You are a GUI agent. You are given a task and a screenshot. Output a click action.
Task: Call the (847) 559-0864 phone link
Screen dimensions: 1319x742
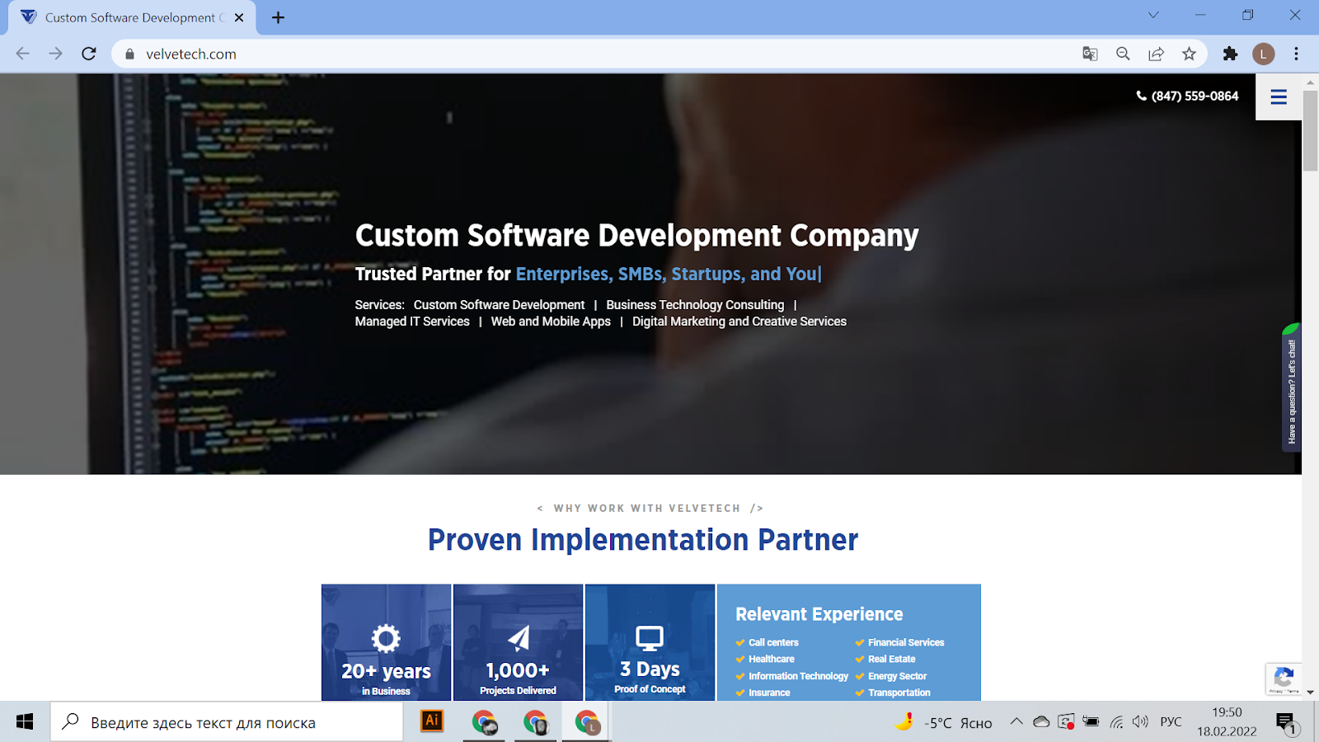point(1187,96)
